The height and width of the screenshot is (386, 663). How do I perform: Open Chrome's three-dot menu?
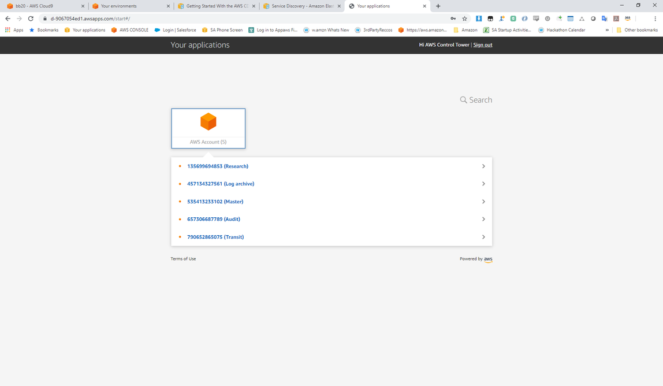point(655,18)
